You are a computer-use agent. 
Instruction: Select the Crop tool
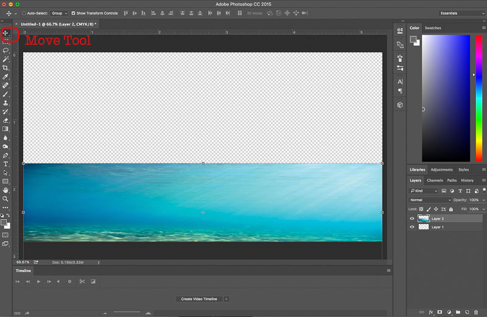[x=5, y=68]
